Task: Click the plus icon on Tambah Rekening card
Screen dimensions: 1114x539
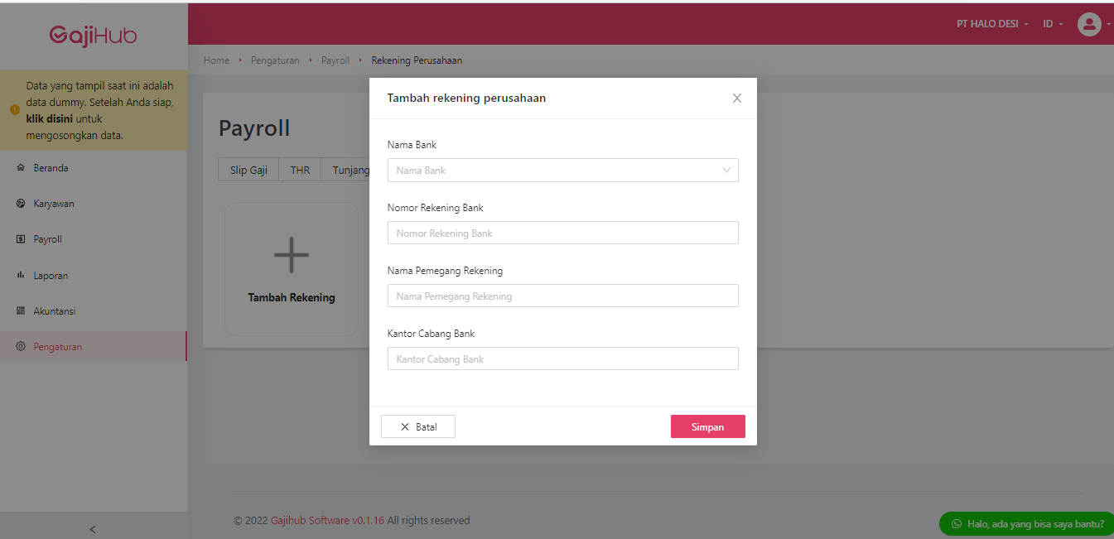Action: 291,255
